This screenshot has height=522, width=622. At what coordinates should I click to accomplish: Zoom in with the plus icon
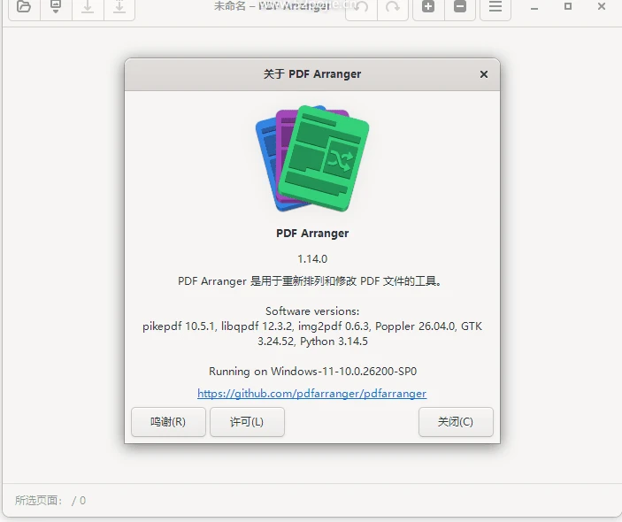tap(428, 7)
